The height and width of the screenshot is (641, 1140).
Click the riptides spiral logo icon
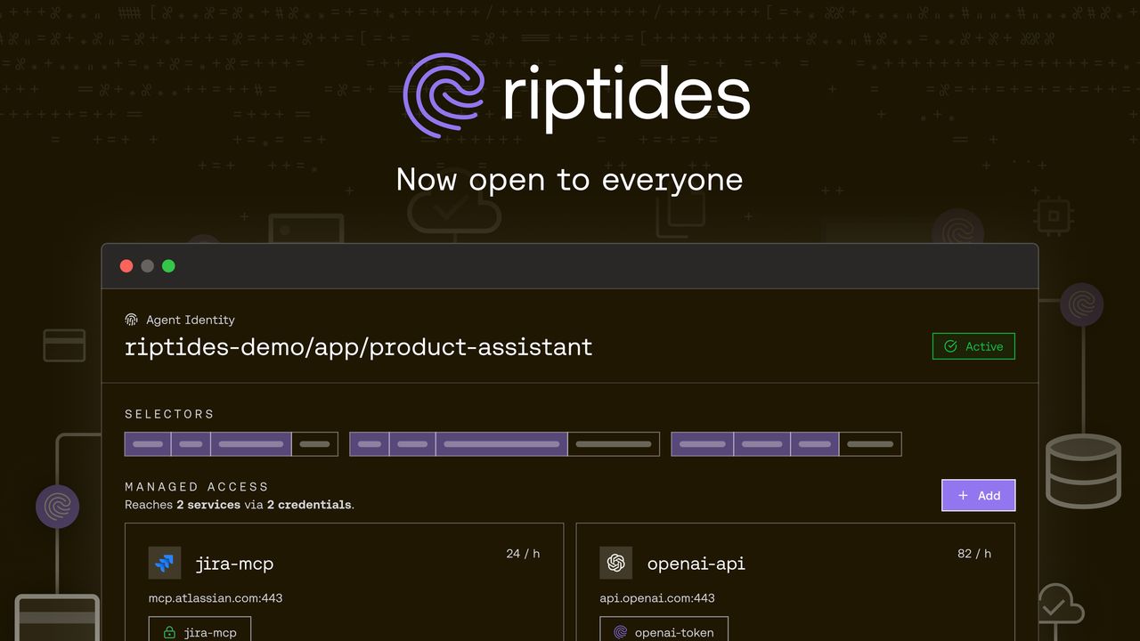(x=444, y=95)
